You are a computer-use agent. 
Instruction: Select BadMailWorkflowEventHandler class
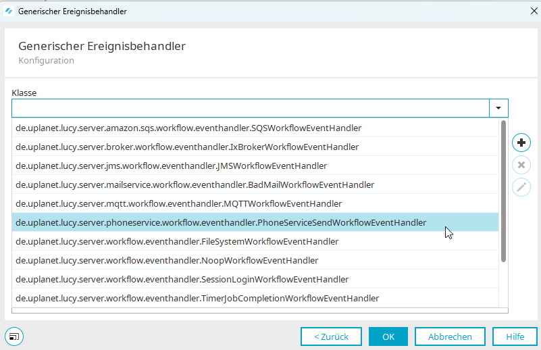coord(255,185)
